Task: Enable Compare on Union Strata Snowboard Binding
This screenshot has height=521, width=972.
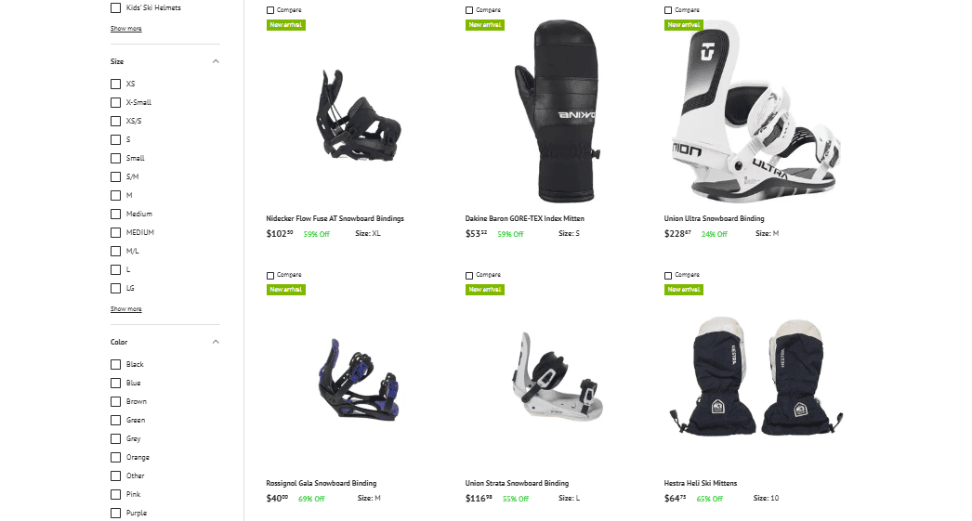Action: tap(469, 275)
